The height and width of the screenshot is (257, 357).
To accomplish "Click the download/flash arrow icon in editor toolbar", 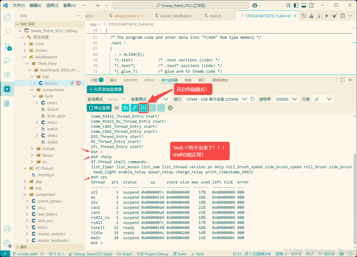I will click(x=319, y=16).
